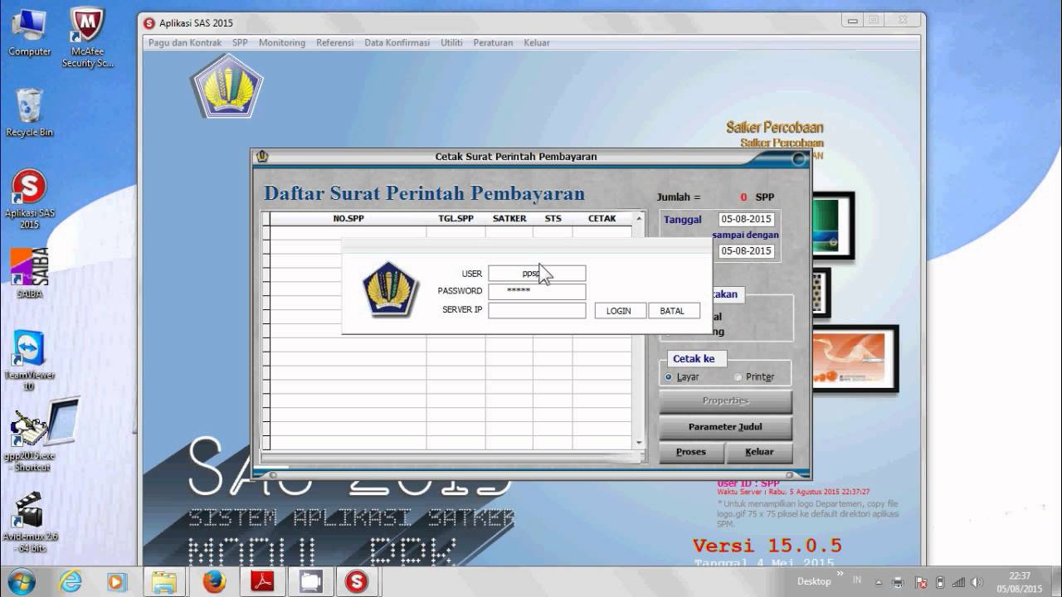Open network signal tray icon

tap(959, 582)
